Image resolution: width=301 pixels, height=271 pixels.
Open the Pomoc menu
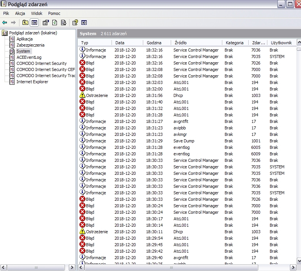pyautogui.click(x=54, y=13)
